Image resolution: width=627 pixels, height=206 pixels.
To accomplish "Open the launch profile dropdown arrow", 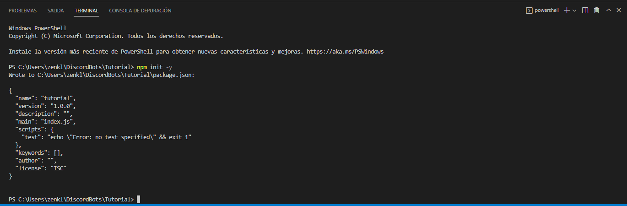I will pos(574,10).
